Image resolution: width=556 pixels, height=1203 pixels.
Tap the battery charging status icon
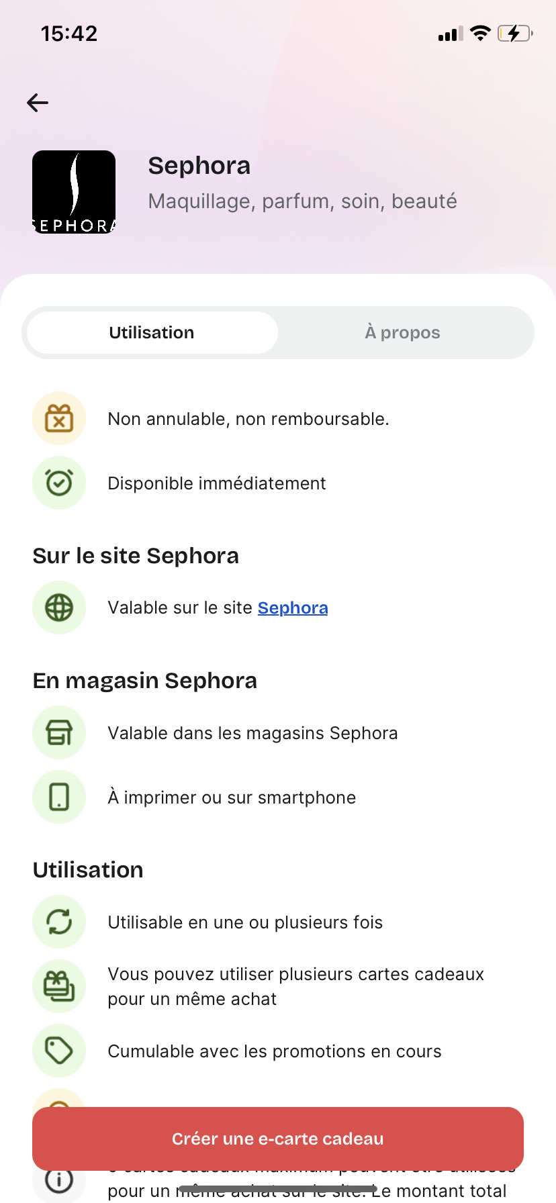pos(515,33)
